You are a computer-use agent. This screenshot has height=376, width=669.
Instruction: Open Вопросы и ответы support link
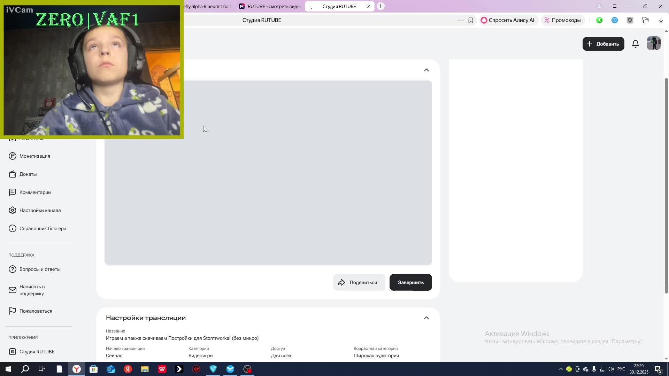(40, 269)
